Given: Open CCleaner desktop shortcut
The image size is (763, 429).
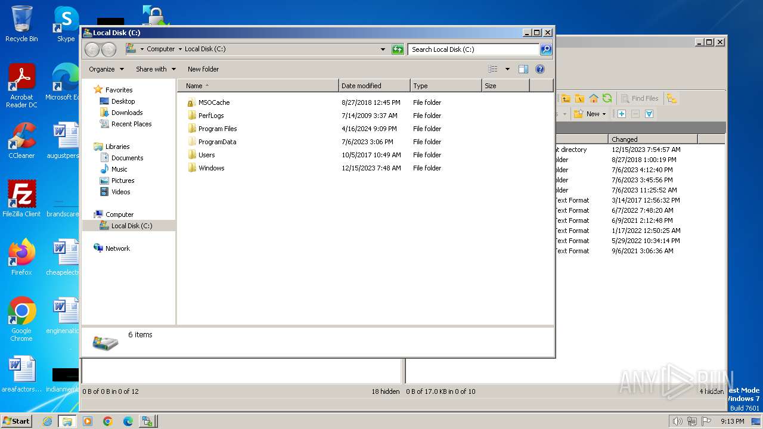Looking at the screenshot, I should pos(21,141).
